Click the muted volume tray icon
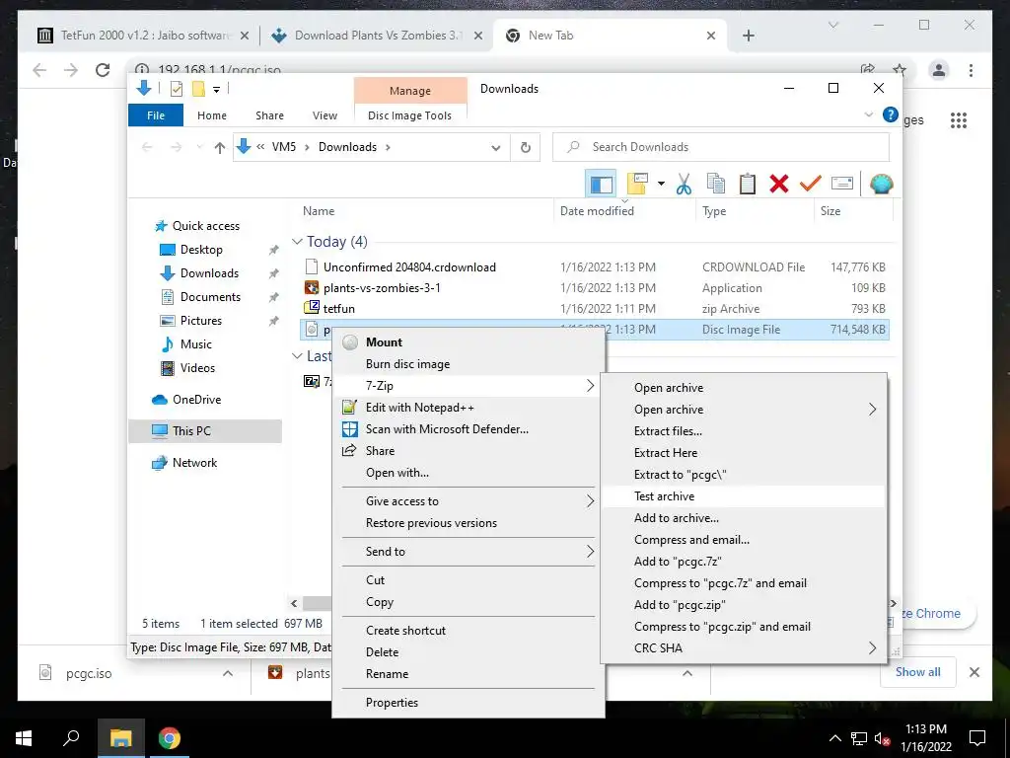The height and width of the screenshot is (758, 1010). pyautogui.click(x=882, y=738)
